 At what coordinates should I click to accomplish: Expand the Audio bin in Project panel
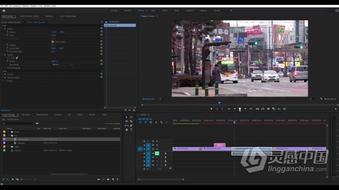8,132
